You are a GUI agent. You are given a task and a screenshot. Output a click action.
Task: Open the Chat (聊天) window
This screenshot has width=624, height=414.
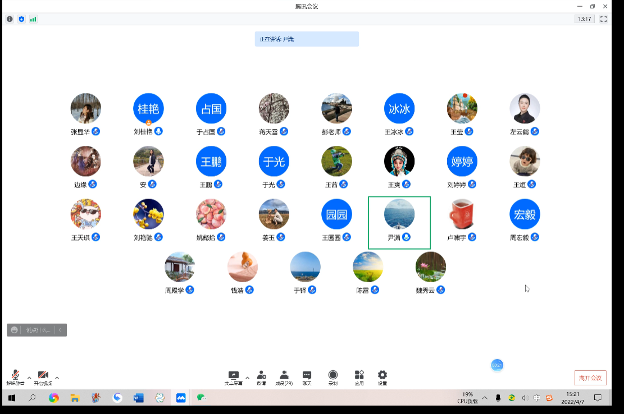307,375
